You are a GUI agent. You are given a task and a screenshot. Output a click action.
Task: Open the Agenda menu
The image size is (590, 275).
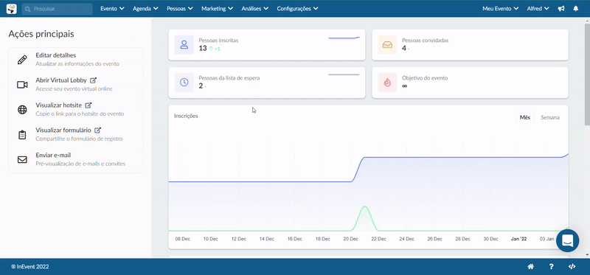click(145, 9)
